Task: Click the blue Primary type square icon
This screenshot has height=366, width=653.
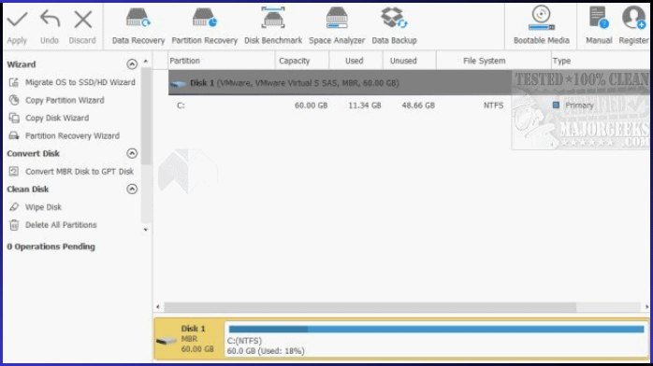Action: [556, 106]
